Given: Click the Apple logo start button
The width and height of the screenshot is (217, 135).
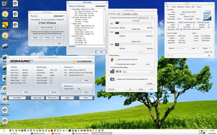Looking at the screenshot, I should (x=4, y=130).
